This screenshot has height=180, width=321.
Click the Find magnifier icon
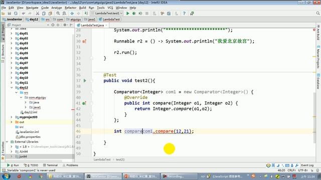pos(58,13)
